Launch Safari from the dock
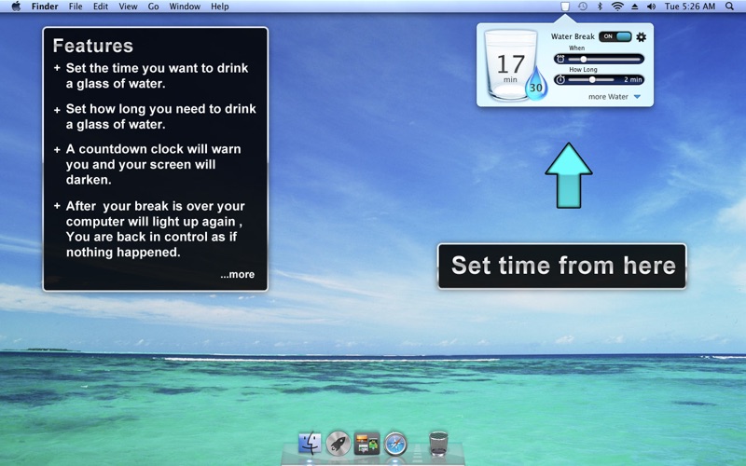The image size is (746, 466). coord(395,444)
